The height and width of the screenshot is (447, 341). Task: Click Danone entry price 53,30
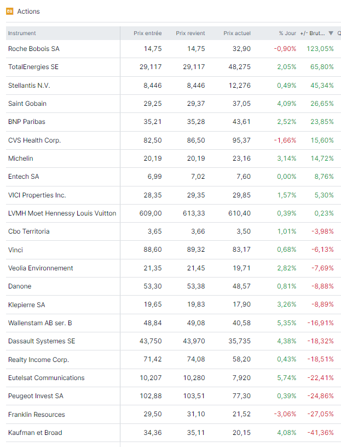(153, 286)
